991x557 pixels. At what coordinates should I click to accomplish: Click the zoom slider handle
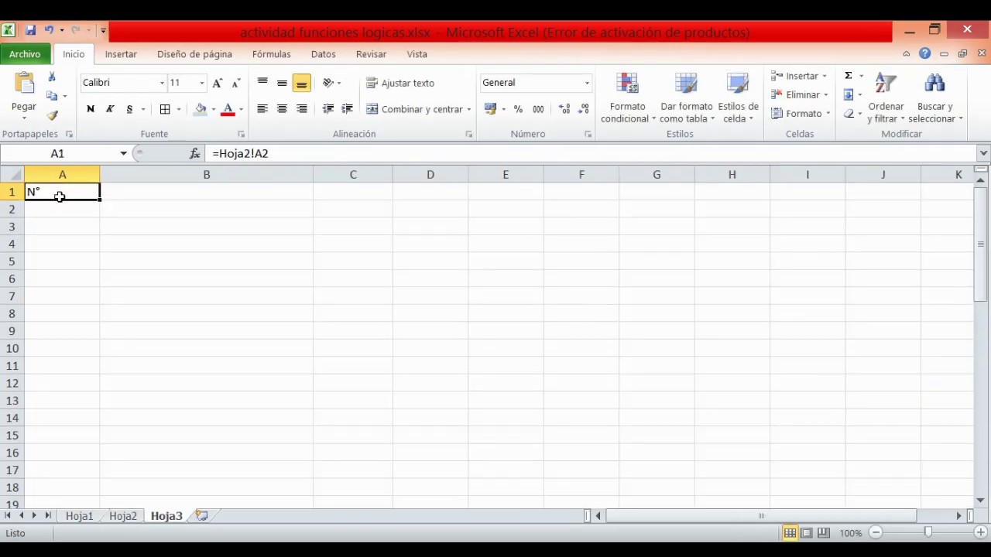[928, 532]
